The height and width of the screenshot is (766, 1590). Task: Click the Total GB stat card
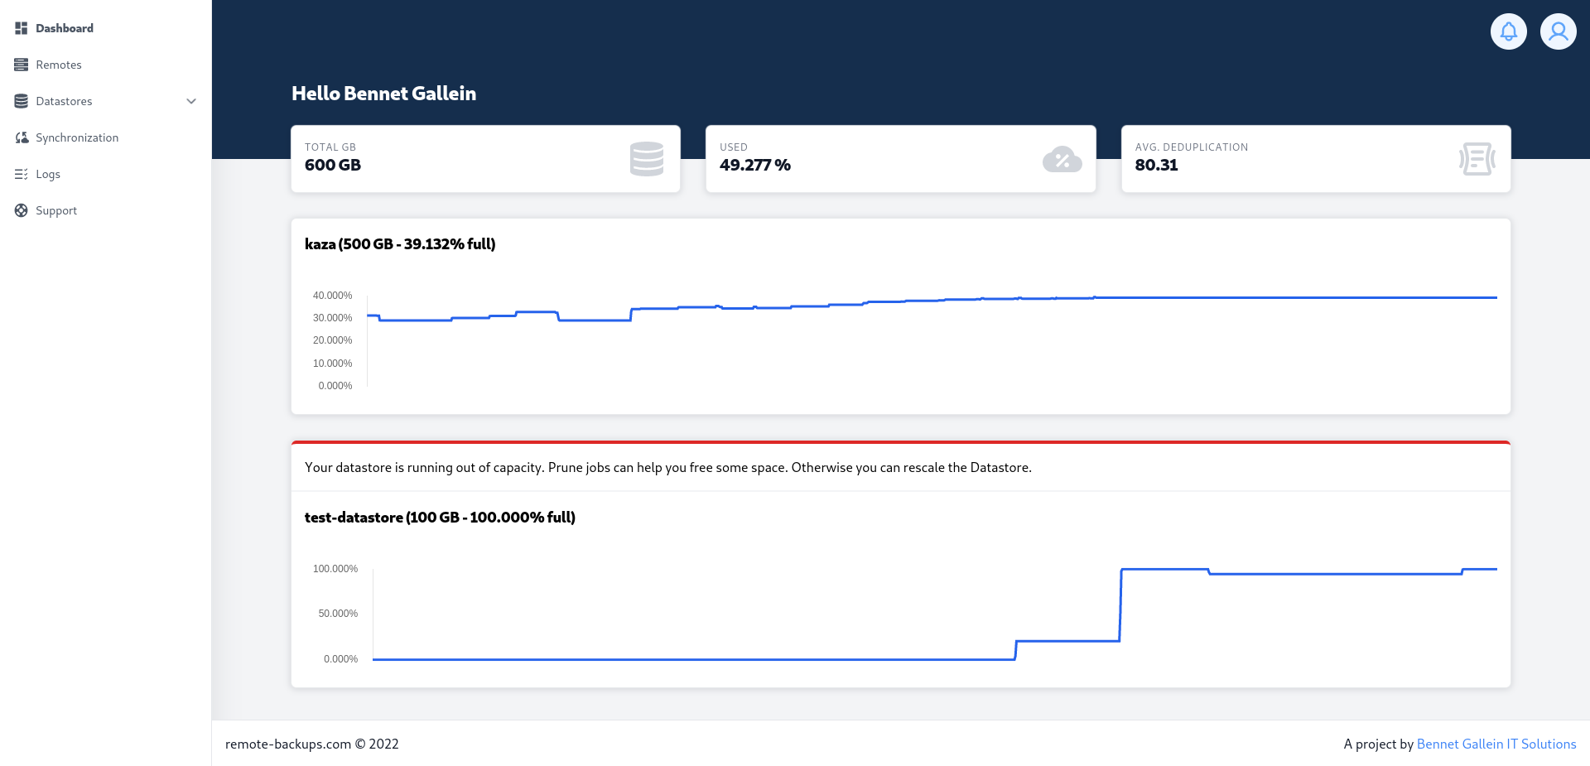(485, 159)
